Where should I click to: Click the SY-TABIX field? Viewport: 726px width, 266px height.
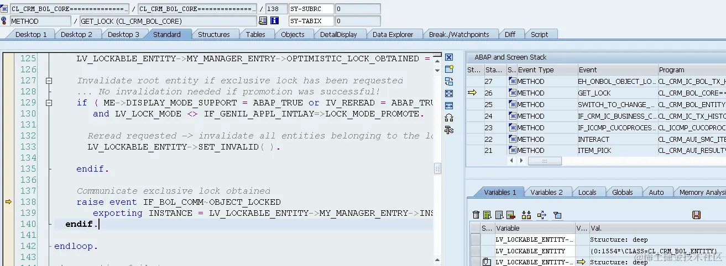311,21
